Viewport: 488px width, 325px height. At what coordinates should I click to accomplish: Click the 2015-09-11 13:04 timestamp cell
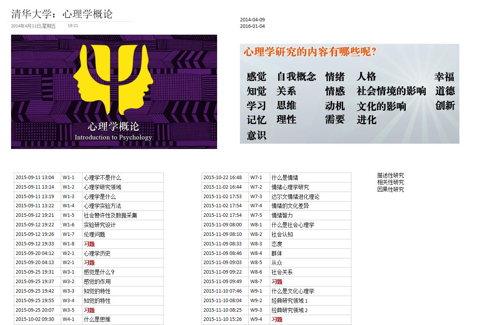(35, 178)
